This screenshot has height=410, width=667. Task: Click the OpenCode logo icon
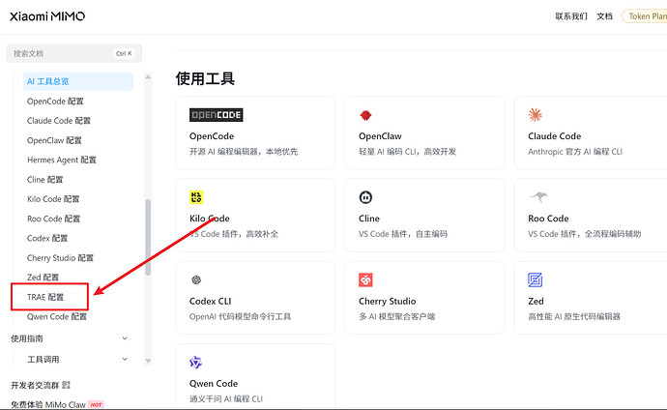tap(217, 115)
